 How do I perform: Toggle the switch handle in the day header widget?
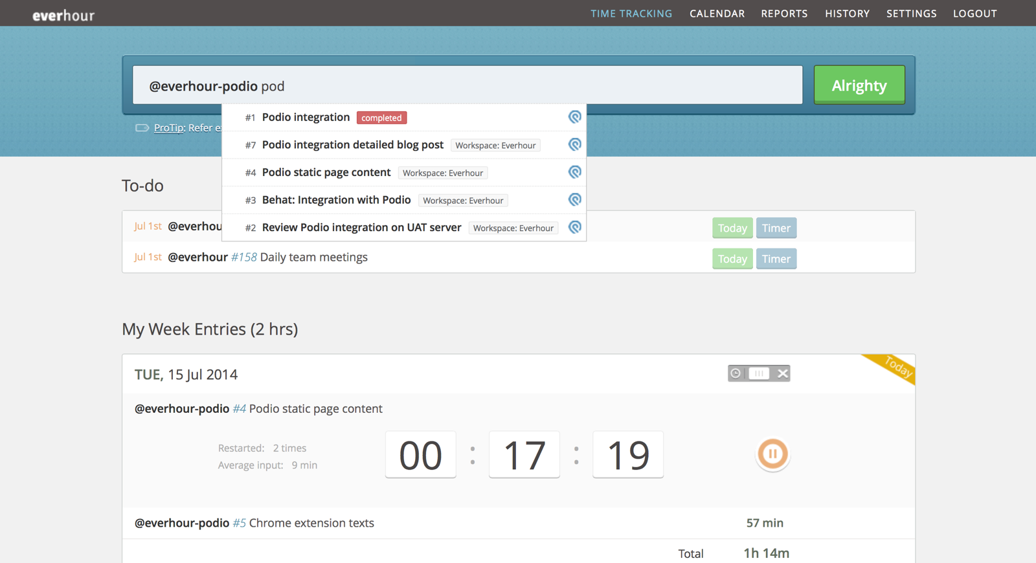click(x=759, y=373)
